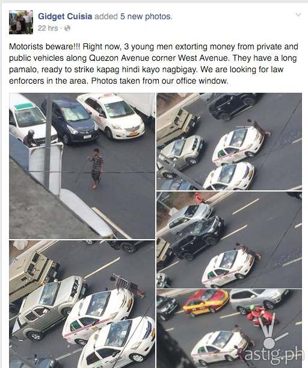Open the photo of the man in the striped shirt
The height and width of the screenshot is (368, 308).
coord(82,166)
